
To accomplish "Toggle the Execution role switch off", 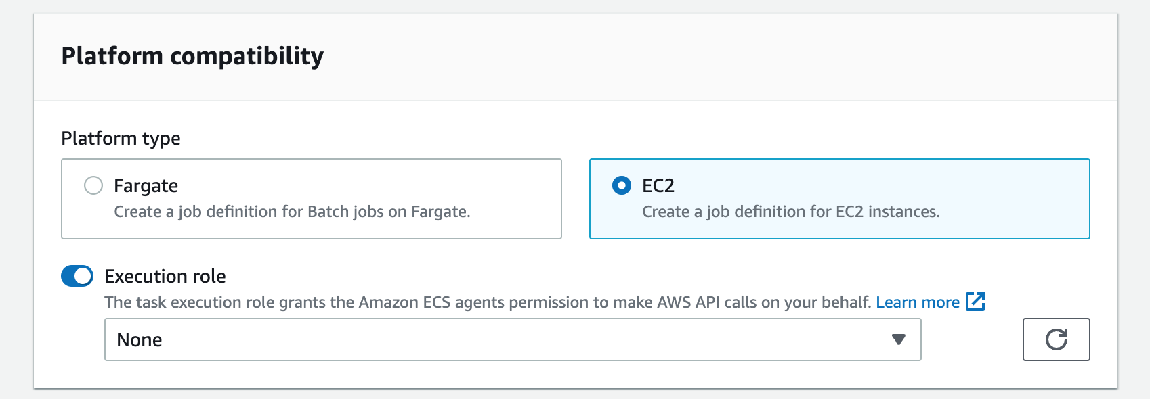I will click(77, 276).
